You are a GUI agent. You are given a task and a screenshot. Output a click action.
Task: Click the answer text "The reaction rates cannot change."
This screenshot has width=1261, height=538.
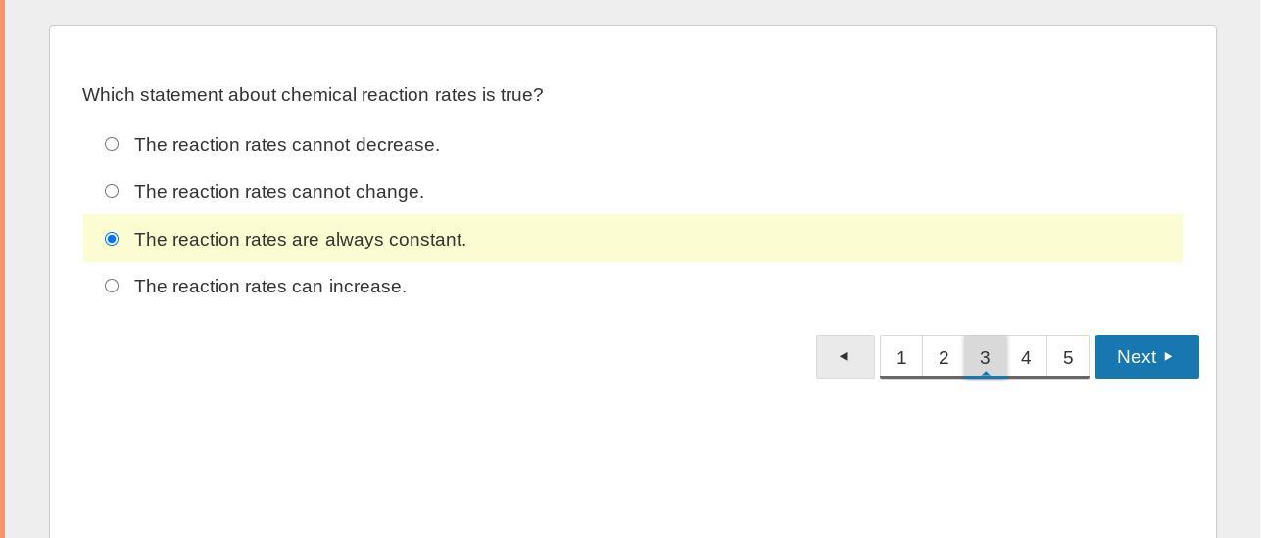279,192
